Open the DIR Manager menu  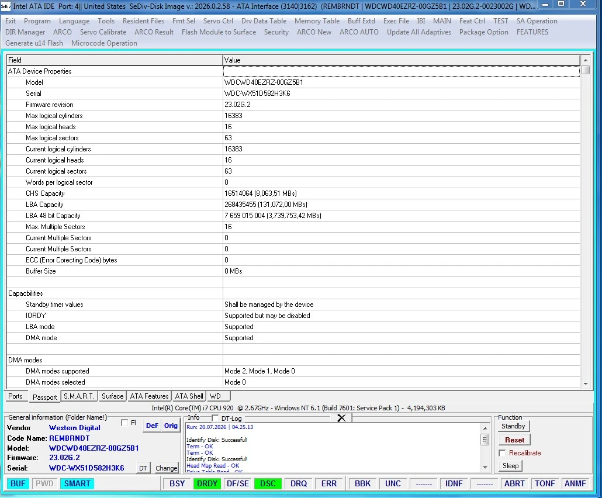(25, 32)
